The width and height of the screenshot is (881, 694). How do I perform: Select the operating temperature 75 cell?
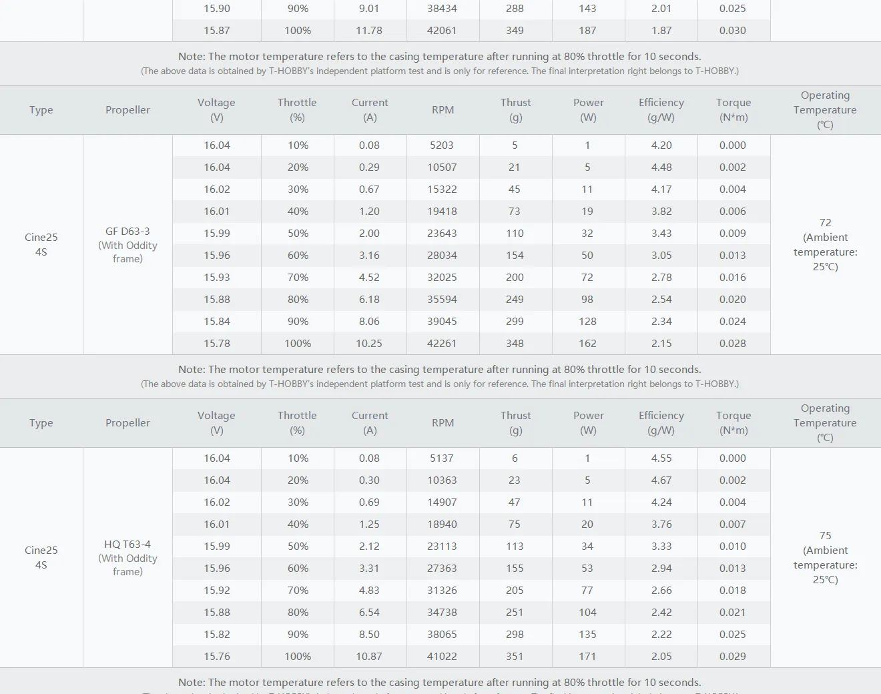(825, 557)
